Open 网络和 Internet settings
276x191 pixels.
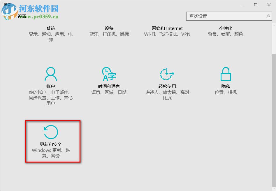tap(167, 28)
